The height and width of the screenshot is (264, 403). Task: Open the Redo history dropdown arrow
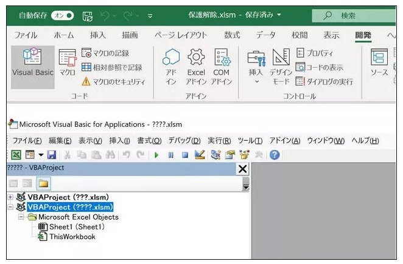pyautogui.click(x=138, y=16)
